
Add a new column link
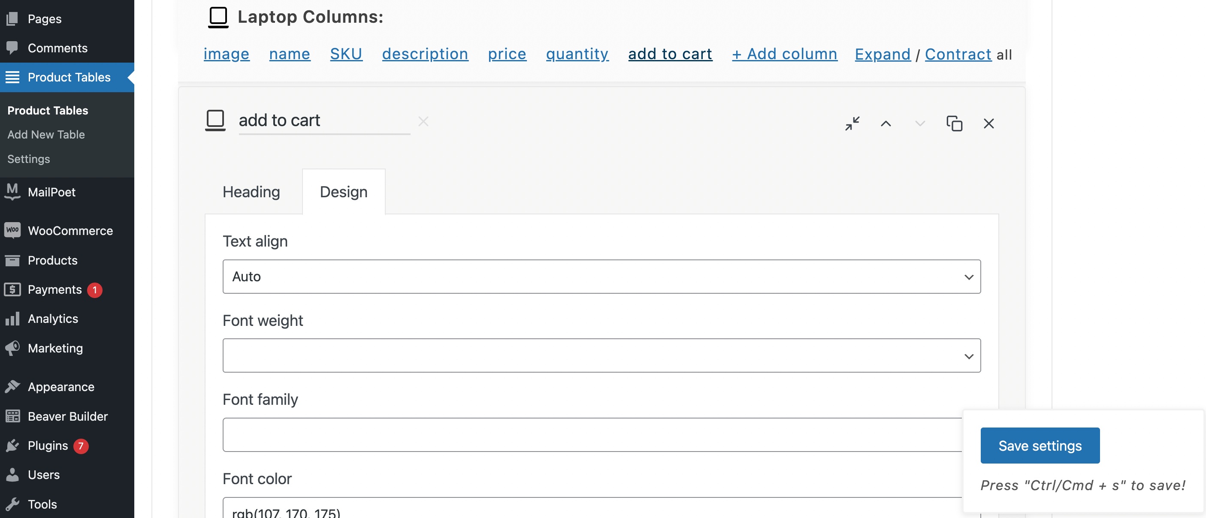[x=785, y=54]
